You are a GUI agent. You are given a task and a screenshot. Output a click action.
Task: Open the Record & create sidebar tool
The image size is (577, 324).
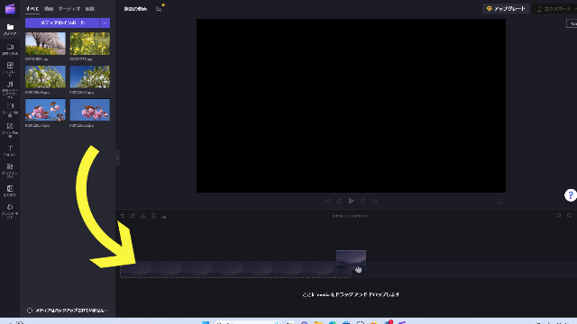click(10, 49)
